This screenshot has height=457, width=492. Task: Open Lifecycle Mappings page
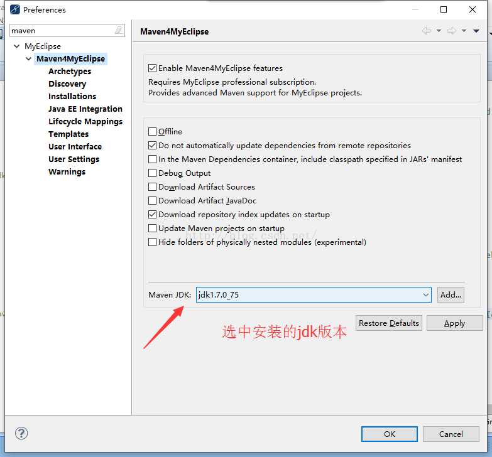tap(85, 122)
